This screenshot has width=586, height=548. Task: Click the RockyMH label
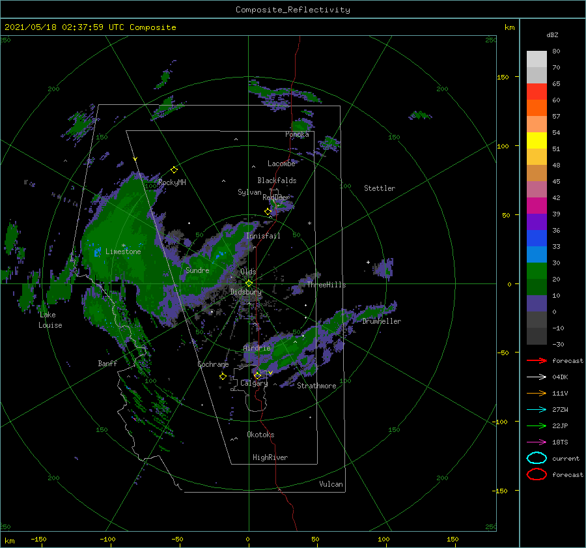pos(172,182)
